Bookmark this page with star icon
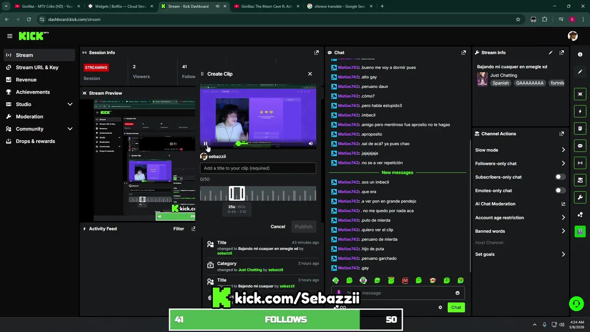 point(518,19)
